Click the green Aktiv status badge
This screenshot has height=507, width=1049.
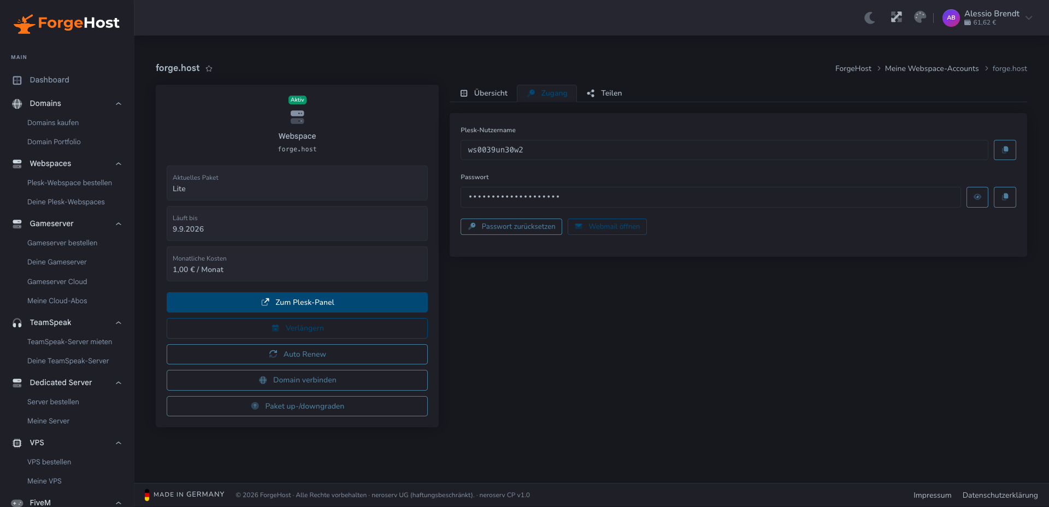click(297, 100)
